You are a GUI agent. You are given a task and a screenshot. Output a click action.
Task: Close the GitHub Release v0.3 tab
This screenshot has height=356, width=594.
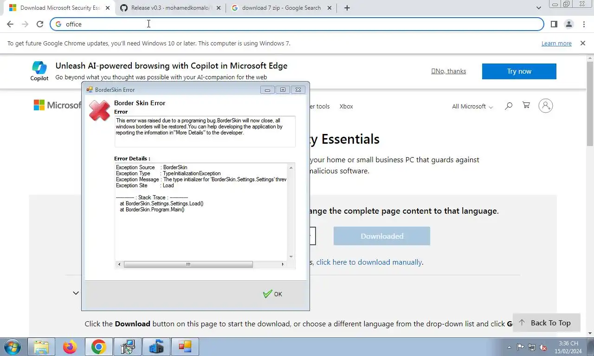219,8
